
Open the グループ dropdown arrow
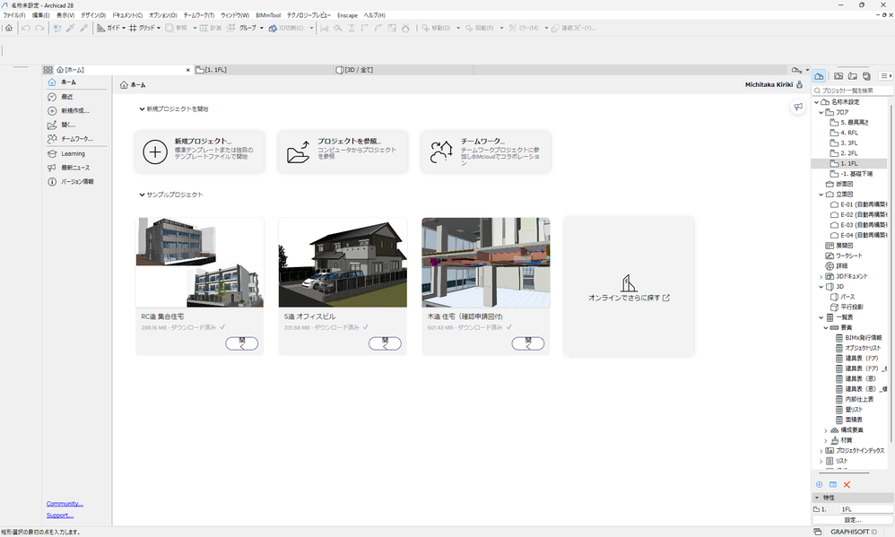[262, 28]
